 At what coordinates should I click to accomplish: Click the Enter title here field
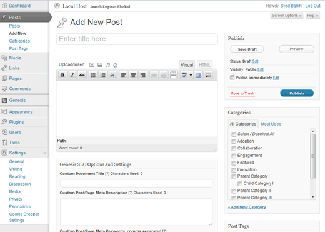coord(137,39)
